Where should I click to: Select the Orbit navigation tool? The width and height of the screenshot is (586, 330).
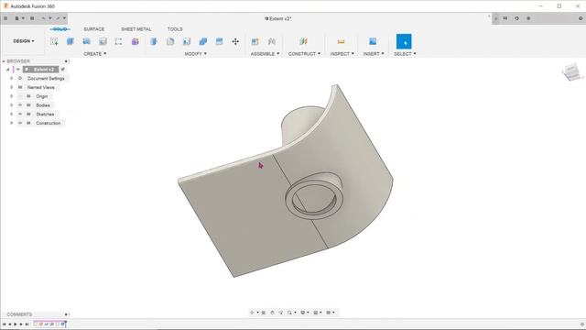(253, 313)
